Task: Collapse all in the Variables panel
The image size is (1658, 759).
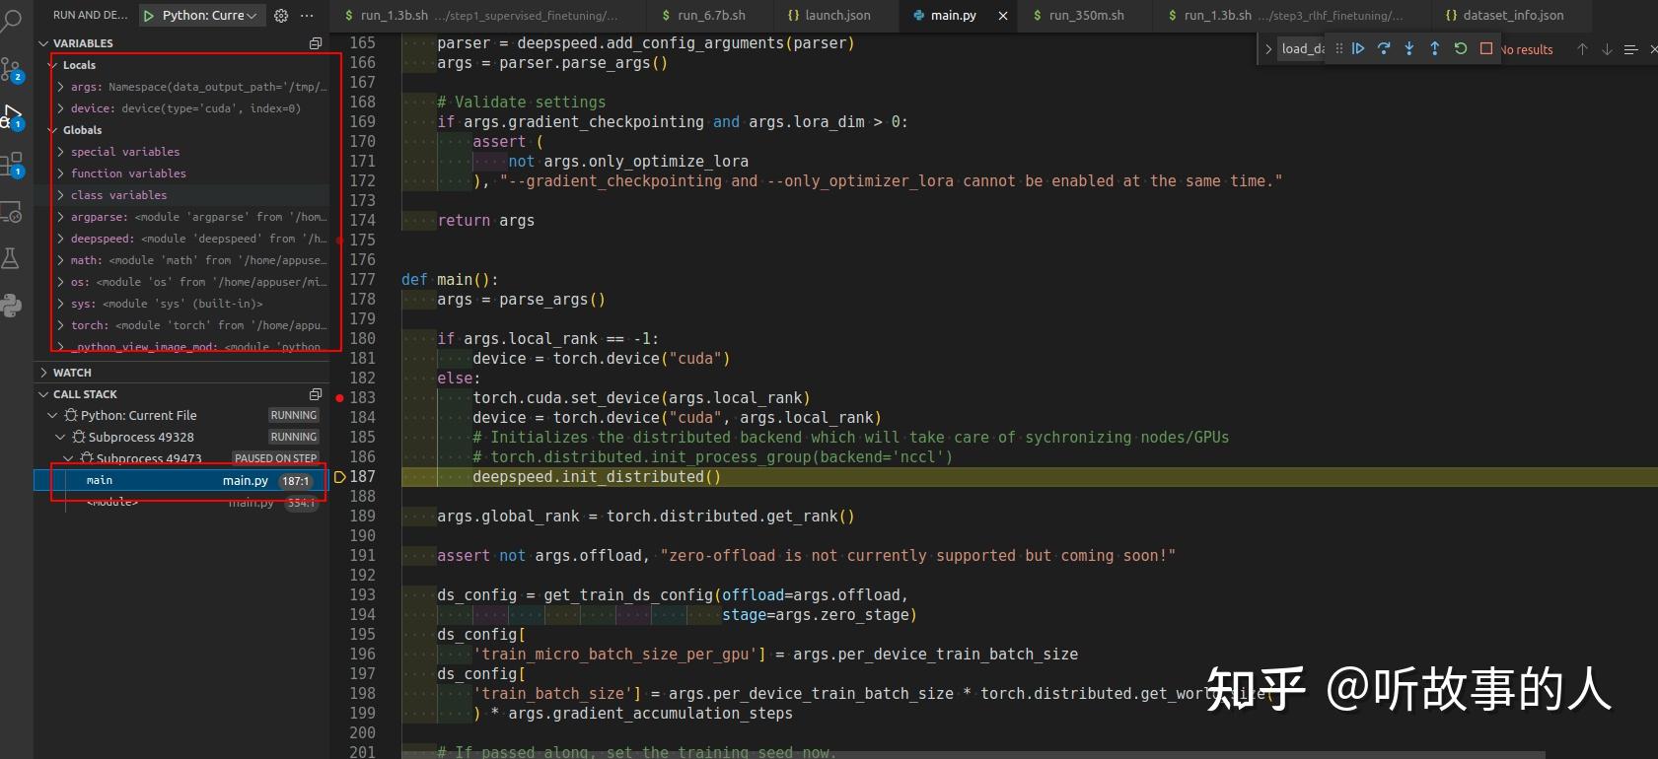Action: tap(316, 43)
